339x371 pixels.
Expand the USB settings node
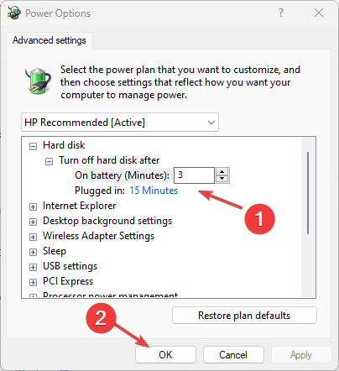(33, 267)
